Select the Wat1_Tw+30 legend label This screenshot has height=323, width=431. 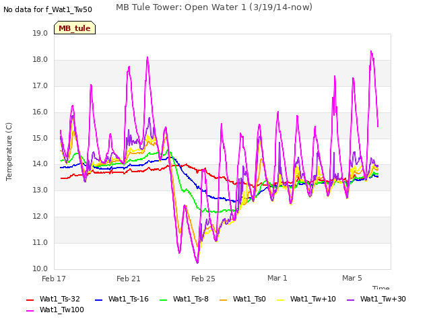click(383, 299)
